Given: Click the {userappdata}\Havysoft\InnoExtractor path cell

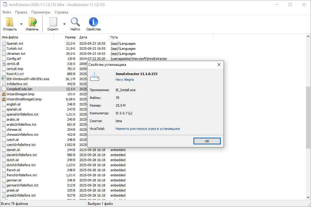Looking at the screenshot, I should point(139,59).
